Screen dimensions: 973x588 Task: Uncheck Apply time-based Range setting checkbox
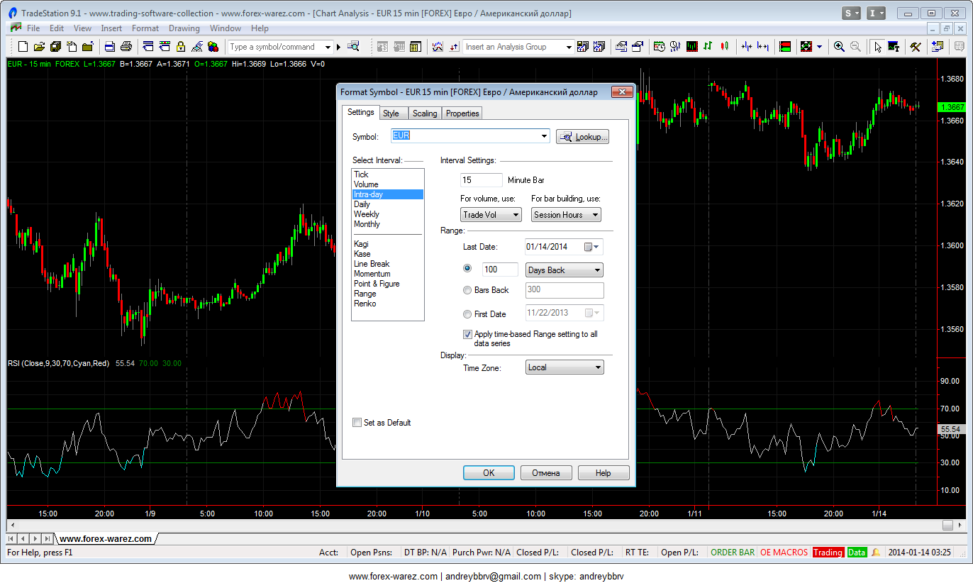(467, 334)
